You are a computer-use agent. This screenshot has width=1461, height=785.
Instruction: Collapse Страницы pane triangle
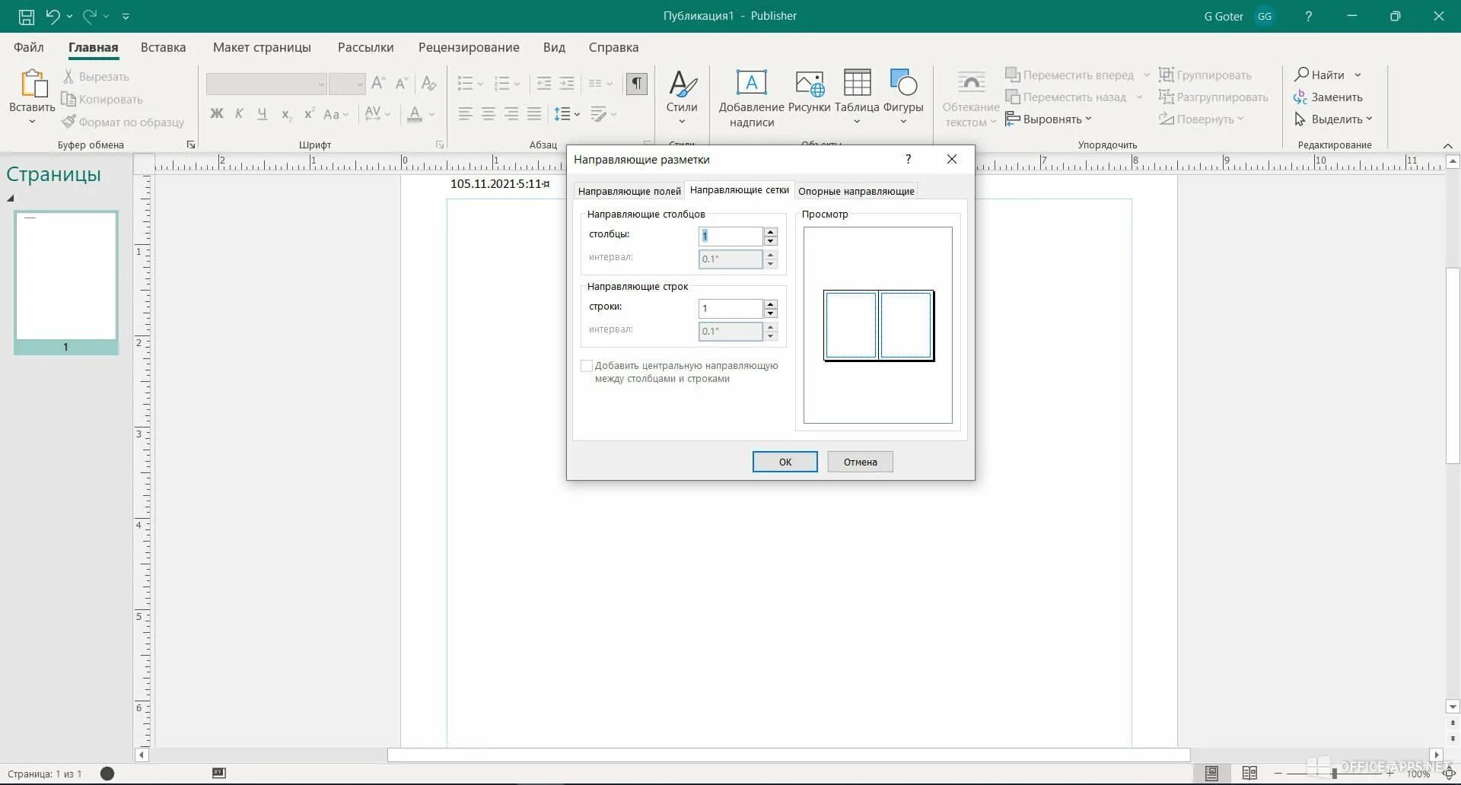(x=11, y=199)
